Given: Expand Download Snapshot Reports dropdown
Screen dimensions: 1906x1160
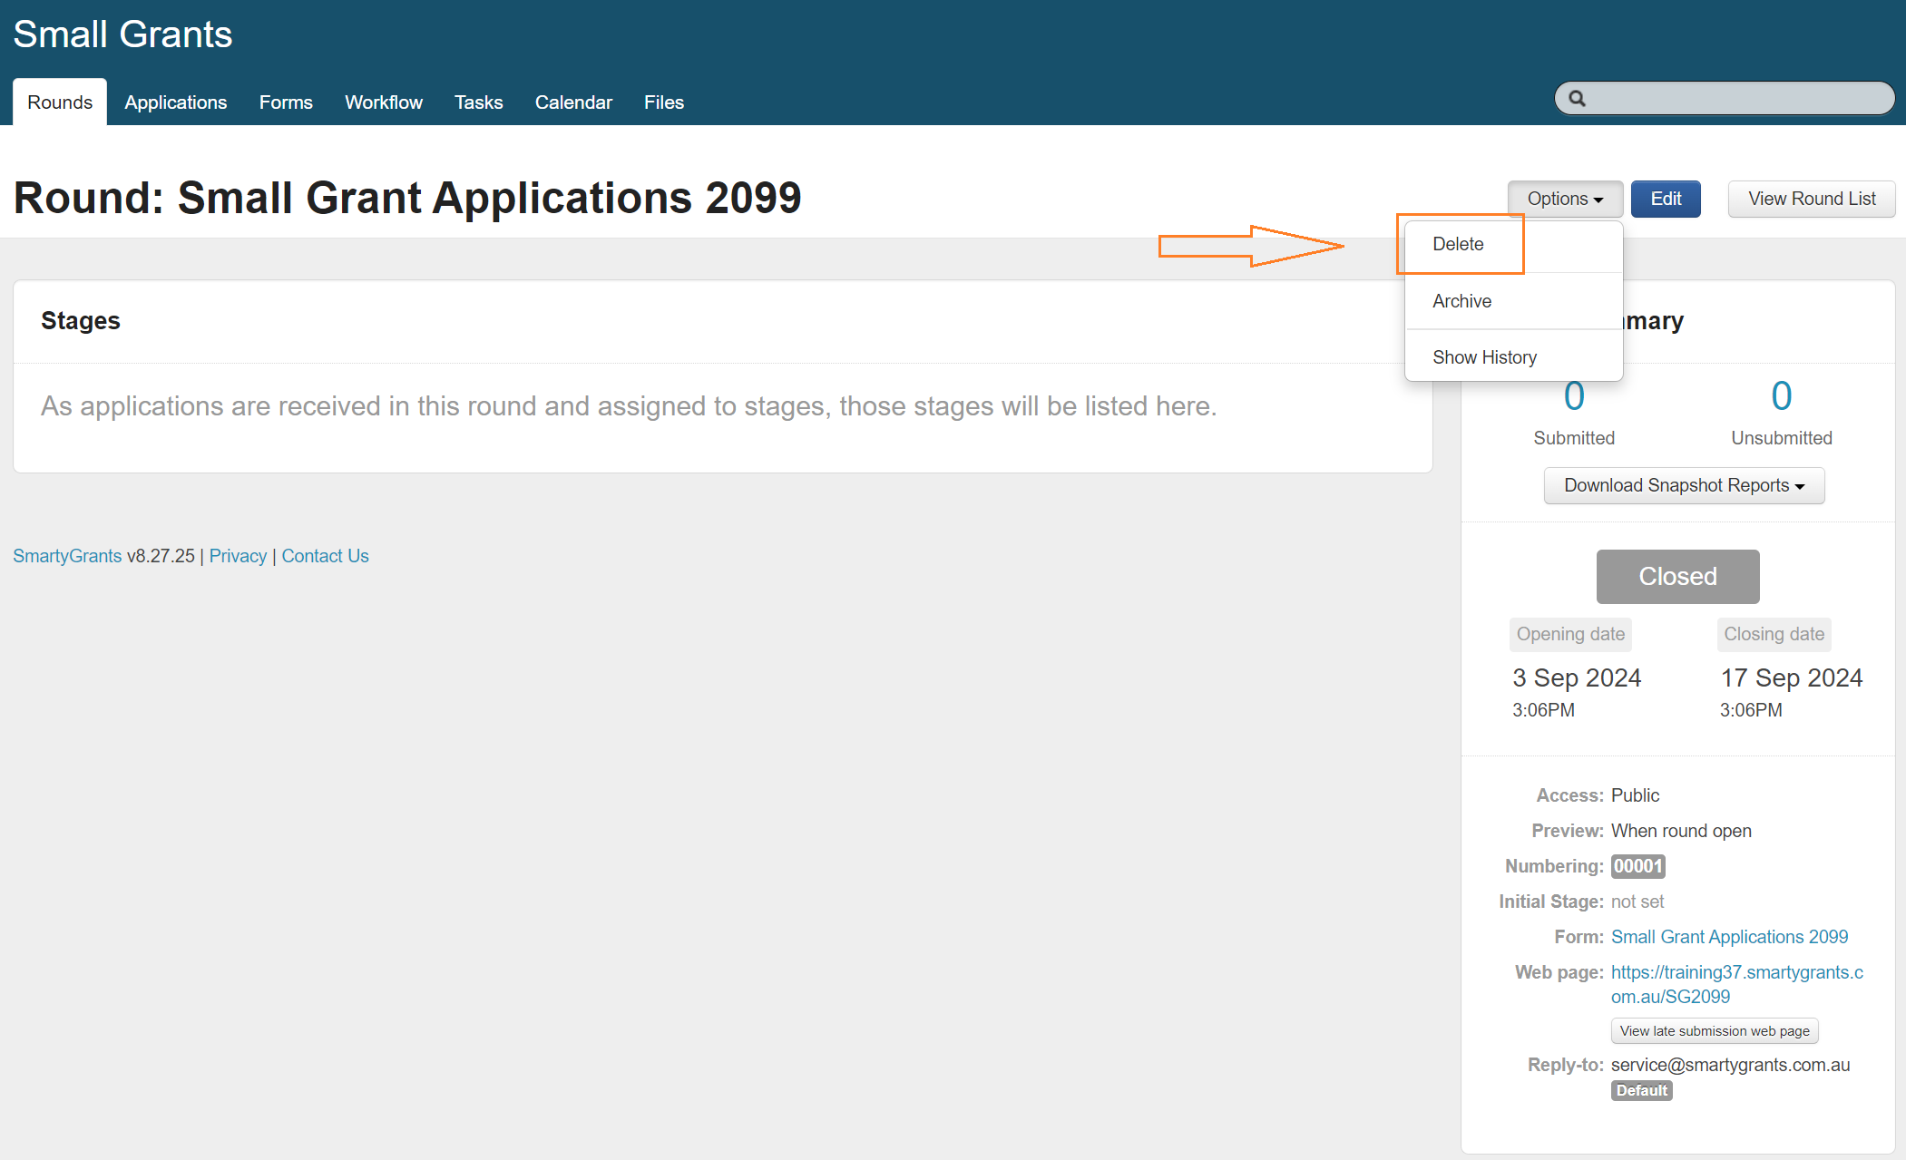Looking at the screenshot, I should 1684,485.
